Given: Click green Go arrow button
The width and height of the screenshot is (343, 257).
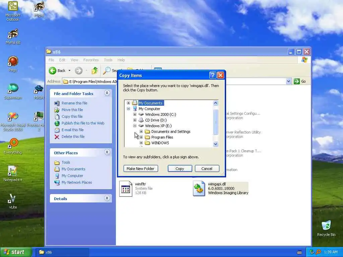Looking at the screenshot, I should tap(297, 81).
